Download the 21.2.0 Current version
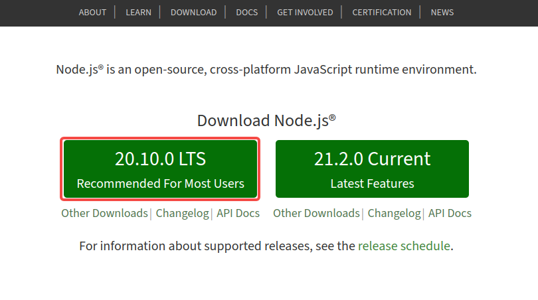Image resolution: width=538 pixels, height=300 pixels. (x=372, y=169)
